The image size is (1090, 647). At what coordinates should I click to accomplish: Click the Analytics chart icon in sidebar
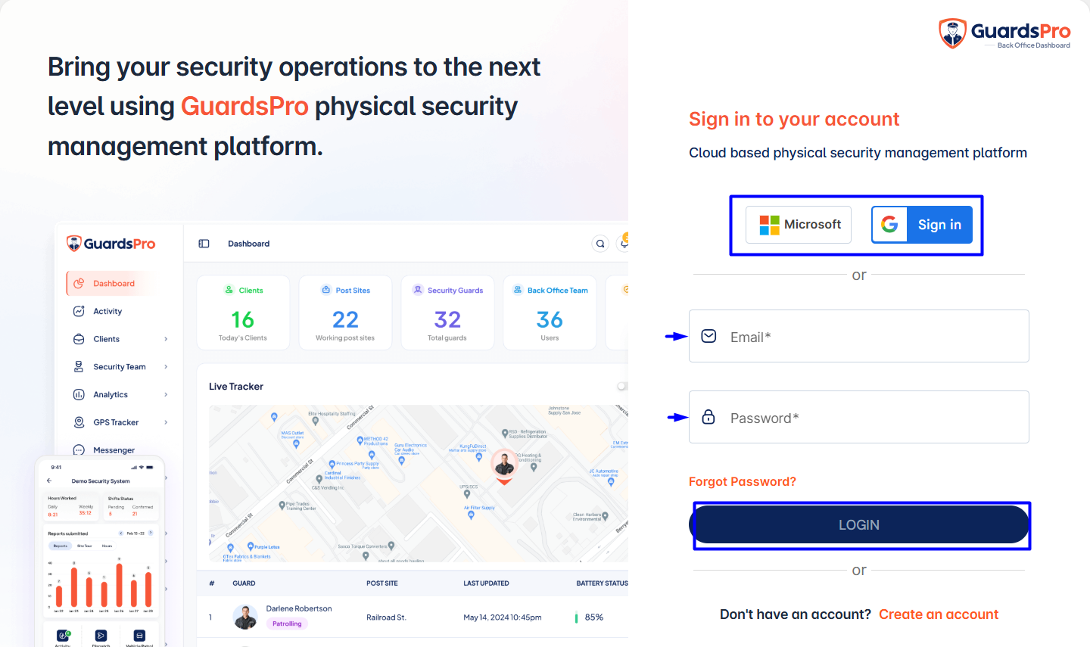point(79,394)
